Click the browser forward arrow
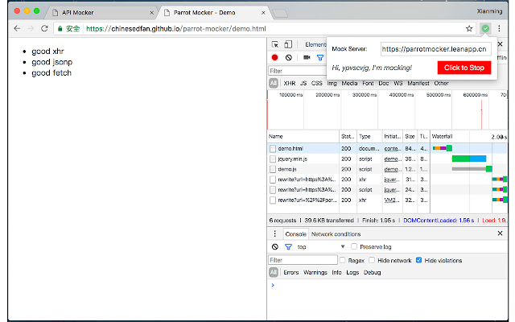515x322 pixels. 31,29
